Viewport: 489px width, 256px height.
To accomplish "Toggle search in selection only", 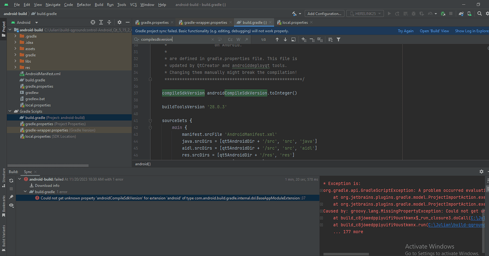I will pyautogui.click(x=293, y=39).
